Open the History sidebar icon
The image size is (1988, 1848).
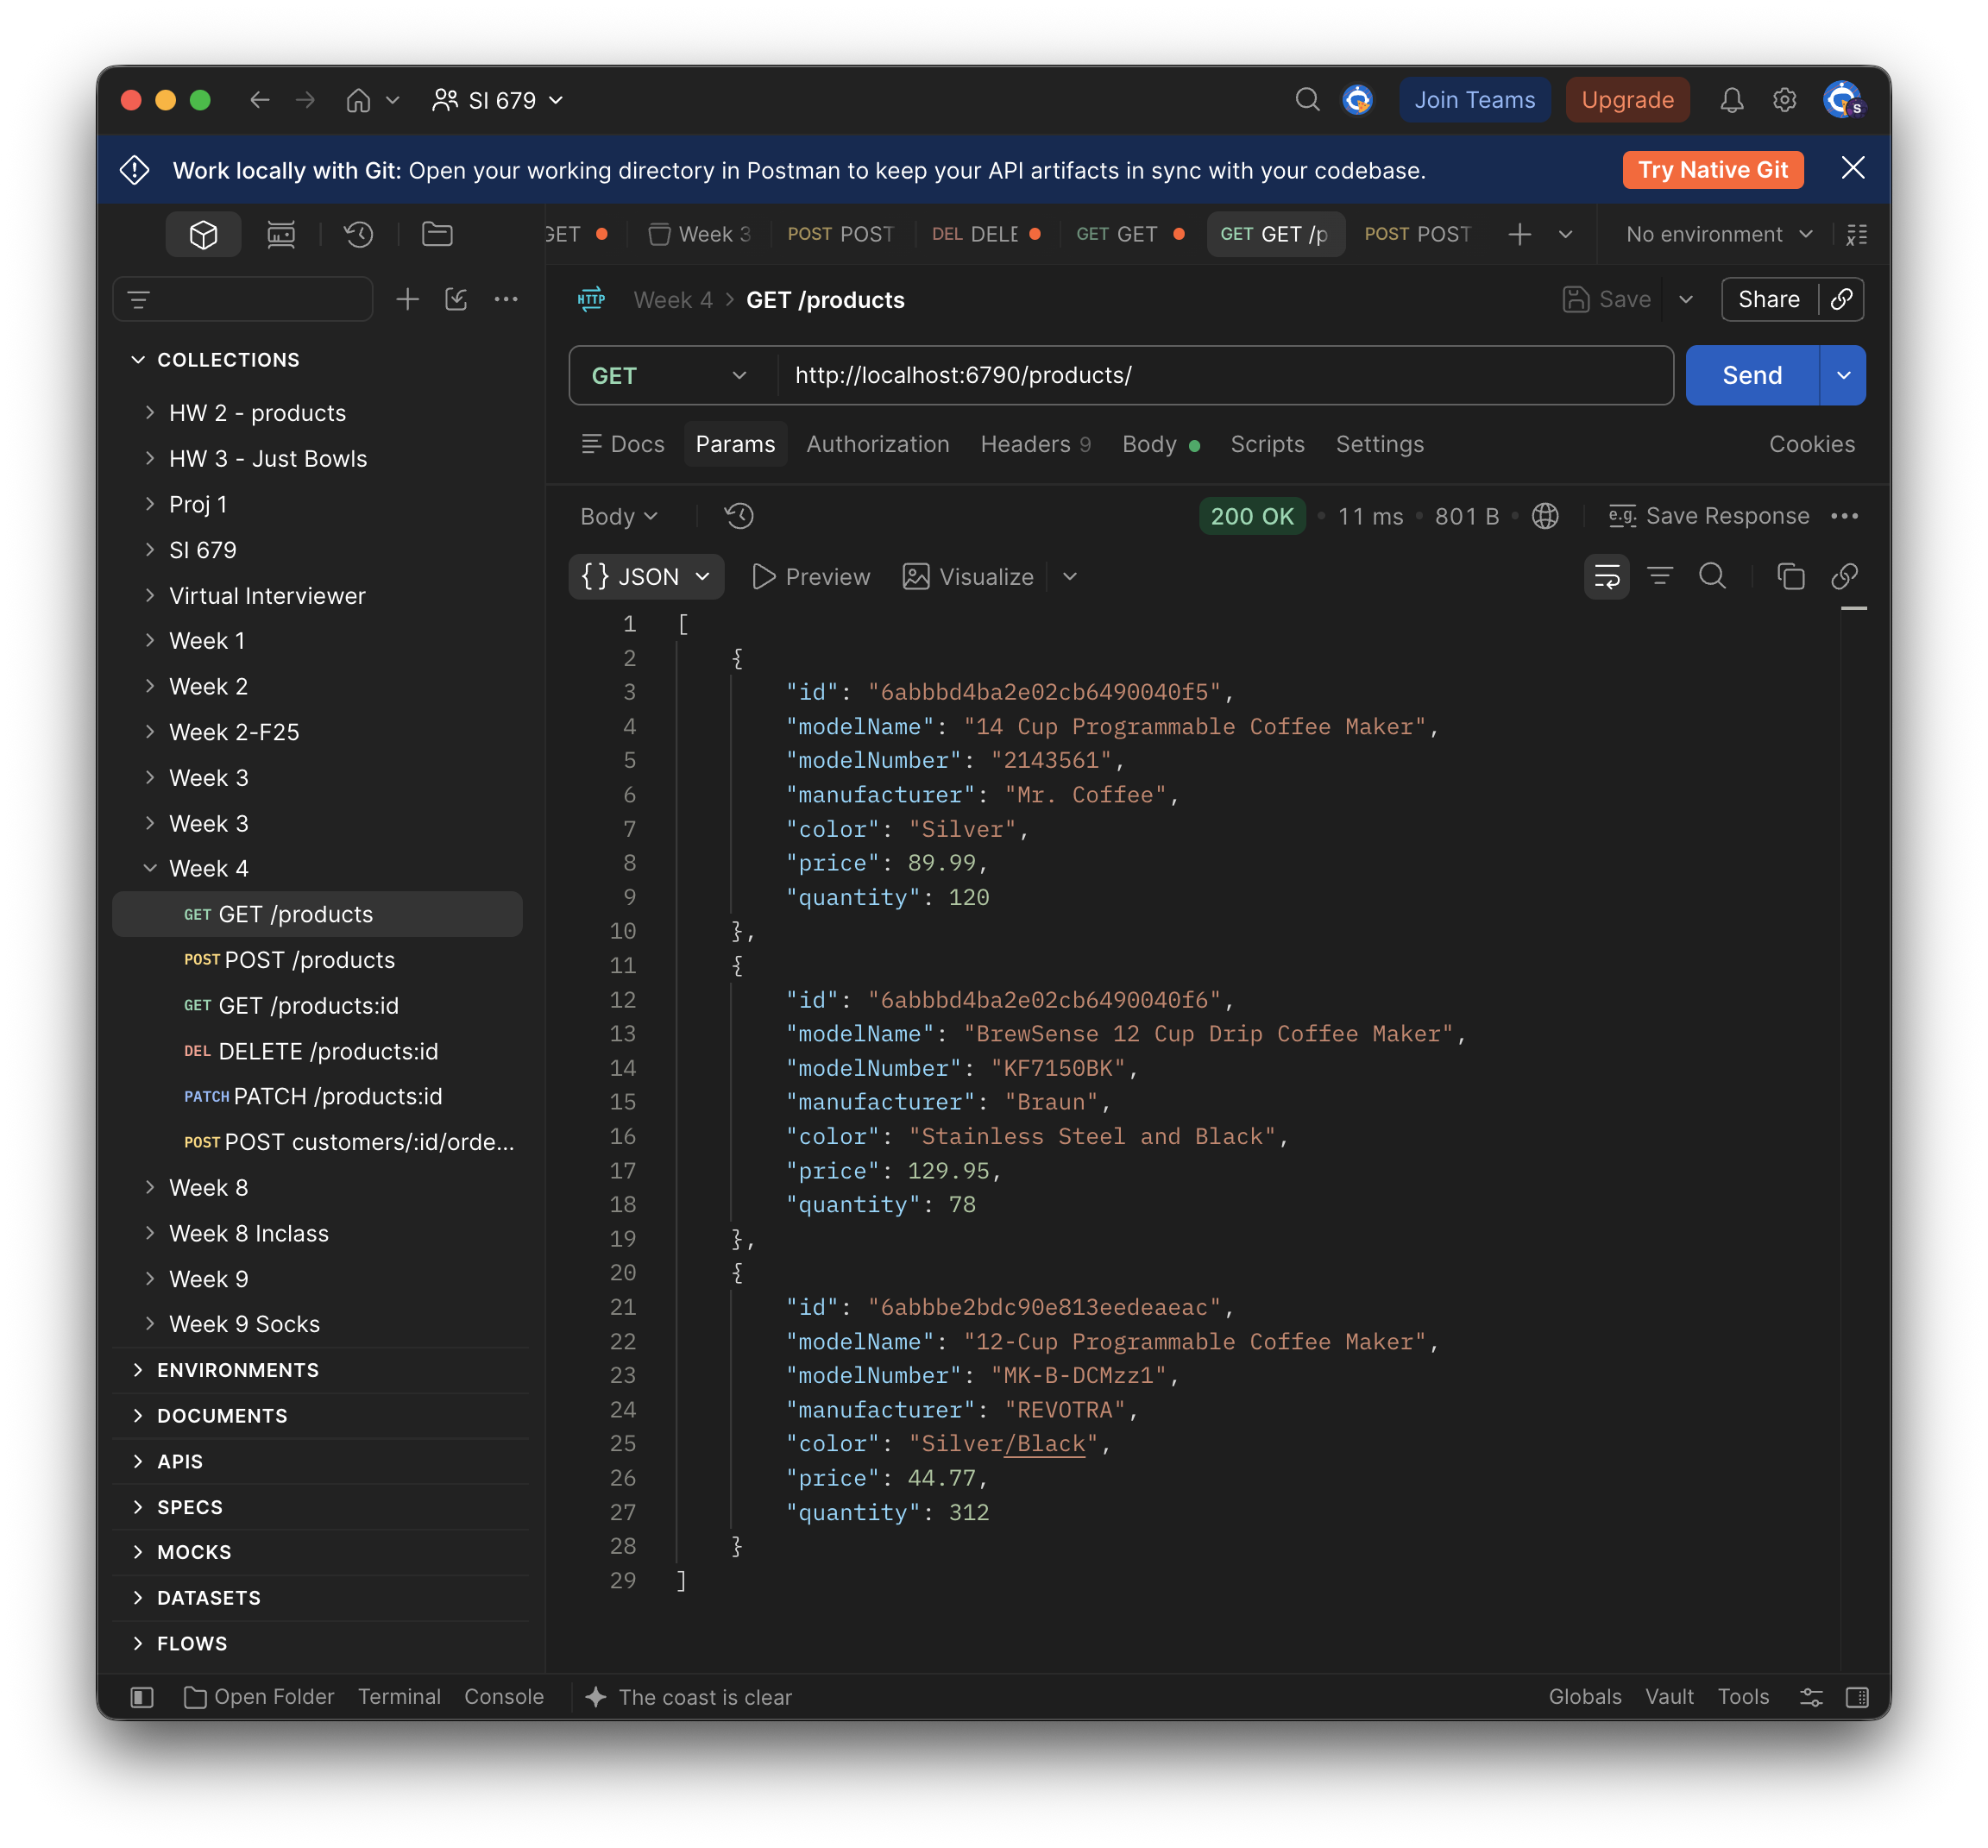pos(359,235)
